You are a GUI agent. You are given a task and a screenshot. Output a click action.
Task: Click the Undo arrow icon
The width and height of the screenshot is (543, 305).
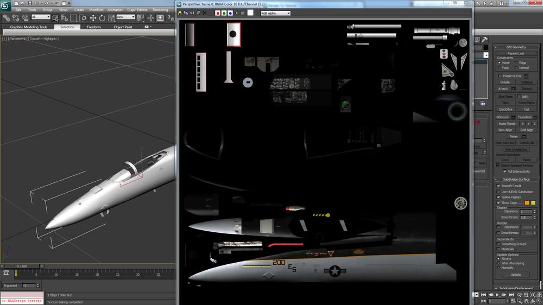tap(36, 3)
